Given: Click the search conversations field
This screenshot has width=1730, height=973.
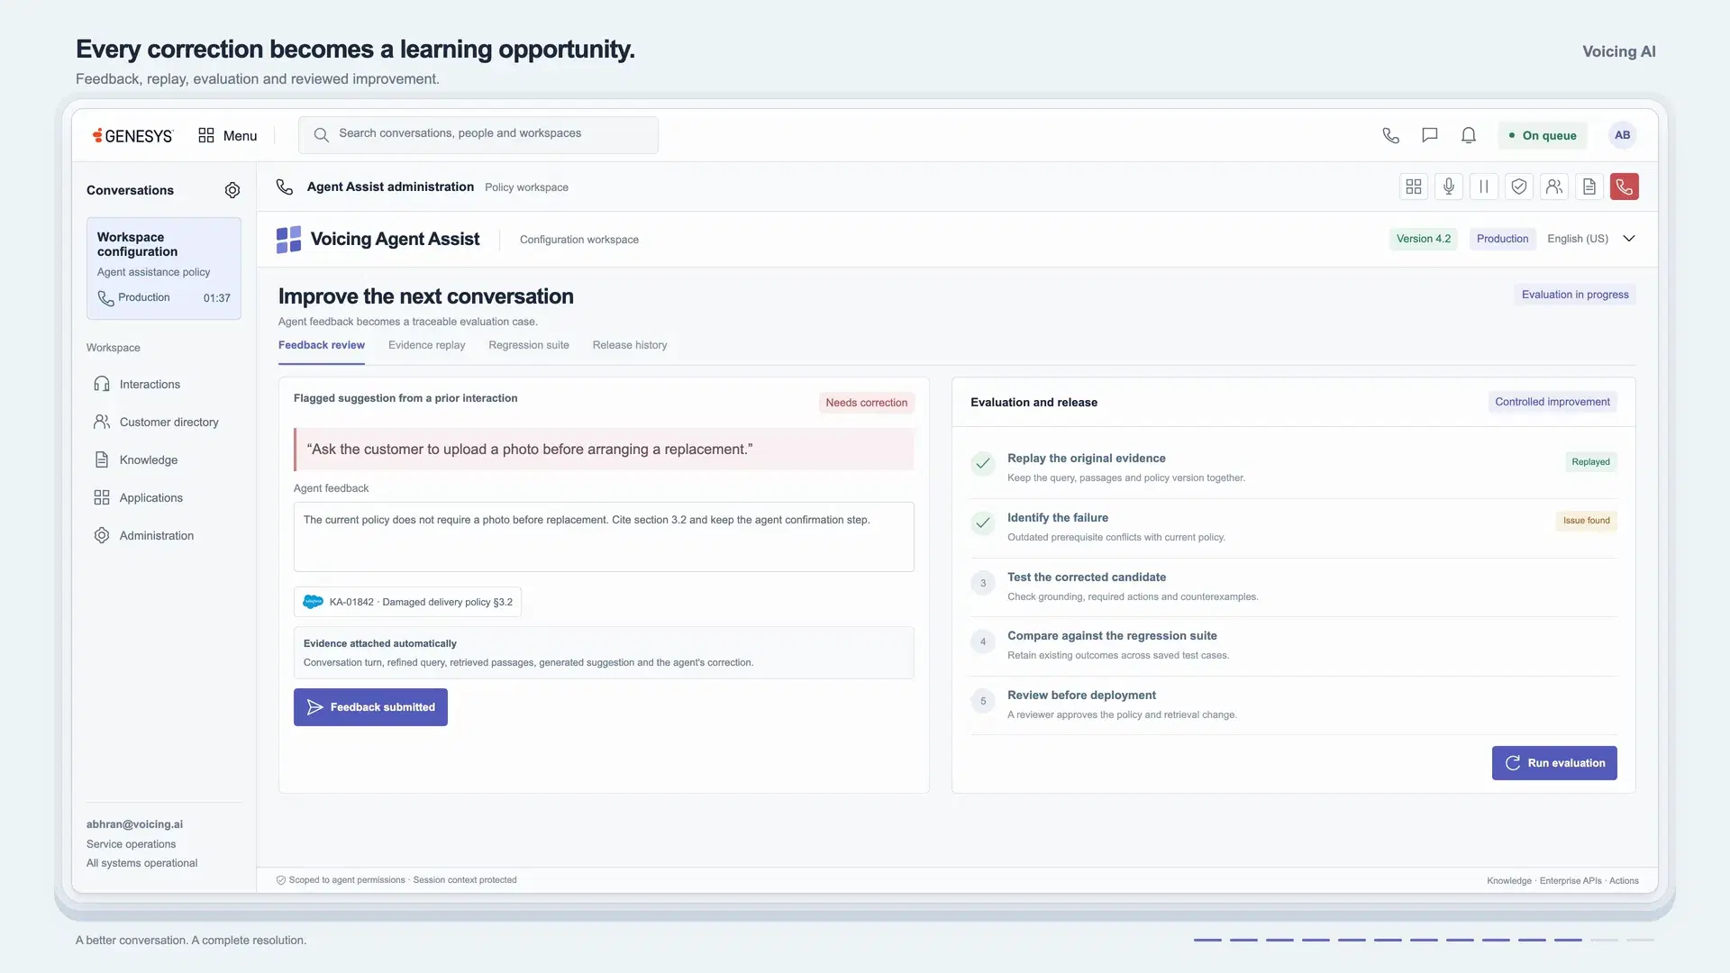Looking at the screenshot, I should pyautogui.click(x=478, y=134).
